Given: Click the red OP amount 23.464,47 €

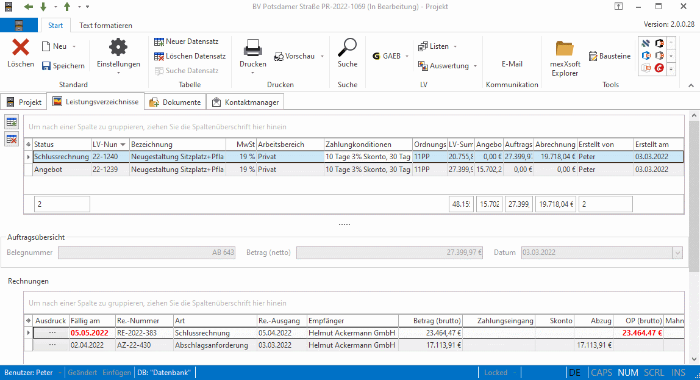Looking at the screenshot, I should [x=642, y=333].
